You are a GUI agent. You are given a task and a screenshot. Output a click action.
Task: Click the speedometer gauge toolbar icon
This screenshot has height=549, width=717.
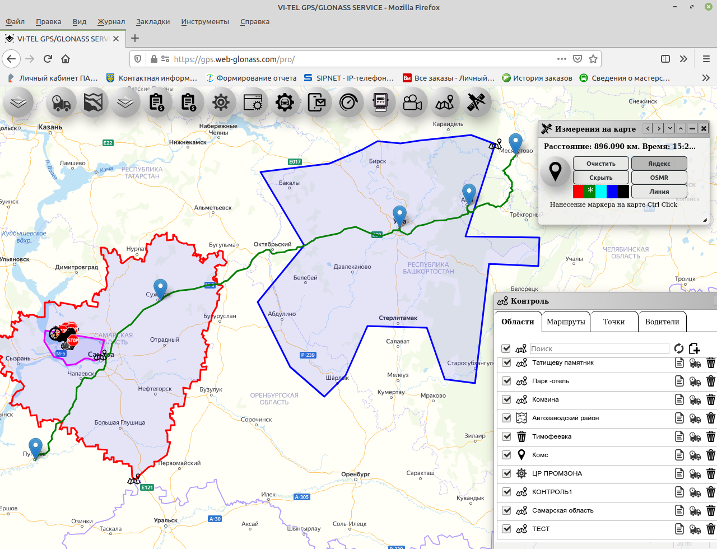pos(348,103)
